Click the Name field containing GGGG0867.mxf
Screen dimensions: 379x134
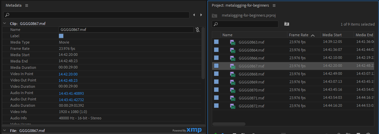(126, 30)
